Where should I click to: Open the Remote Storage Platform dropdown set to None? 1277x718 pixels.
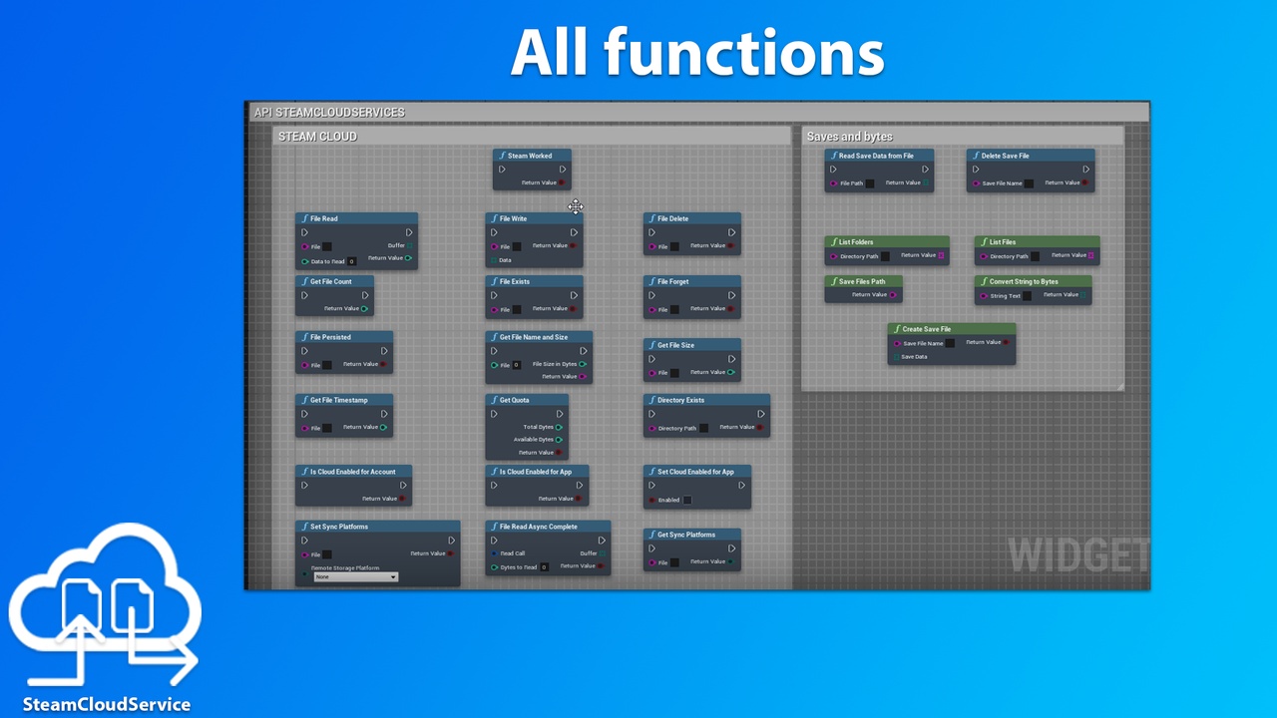pyautogui.click(x=356, y=577)
